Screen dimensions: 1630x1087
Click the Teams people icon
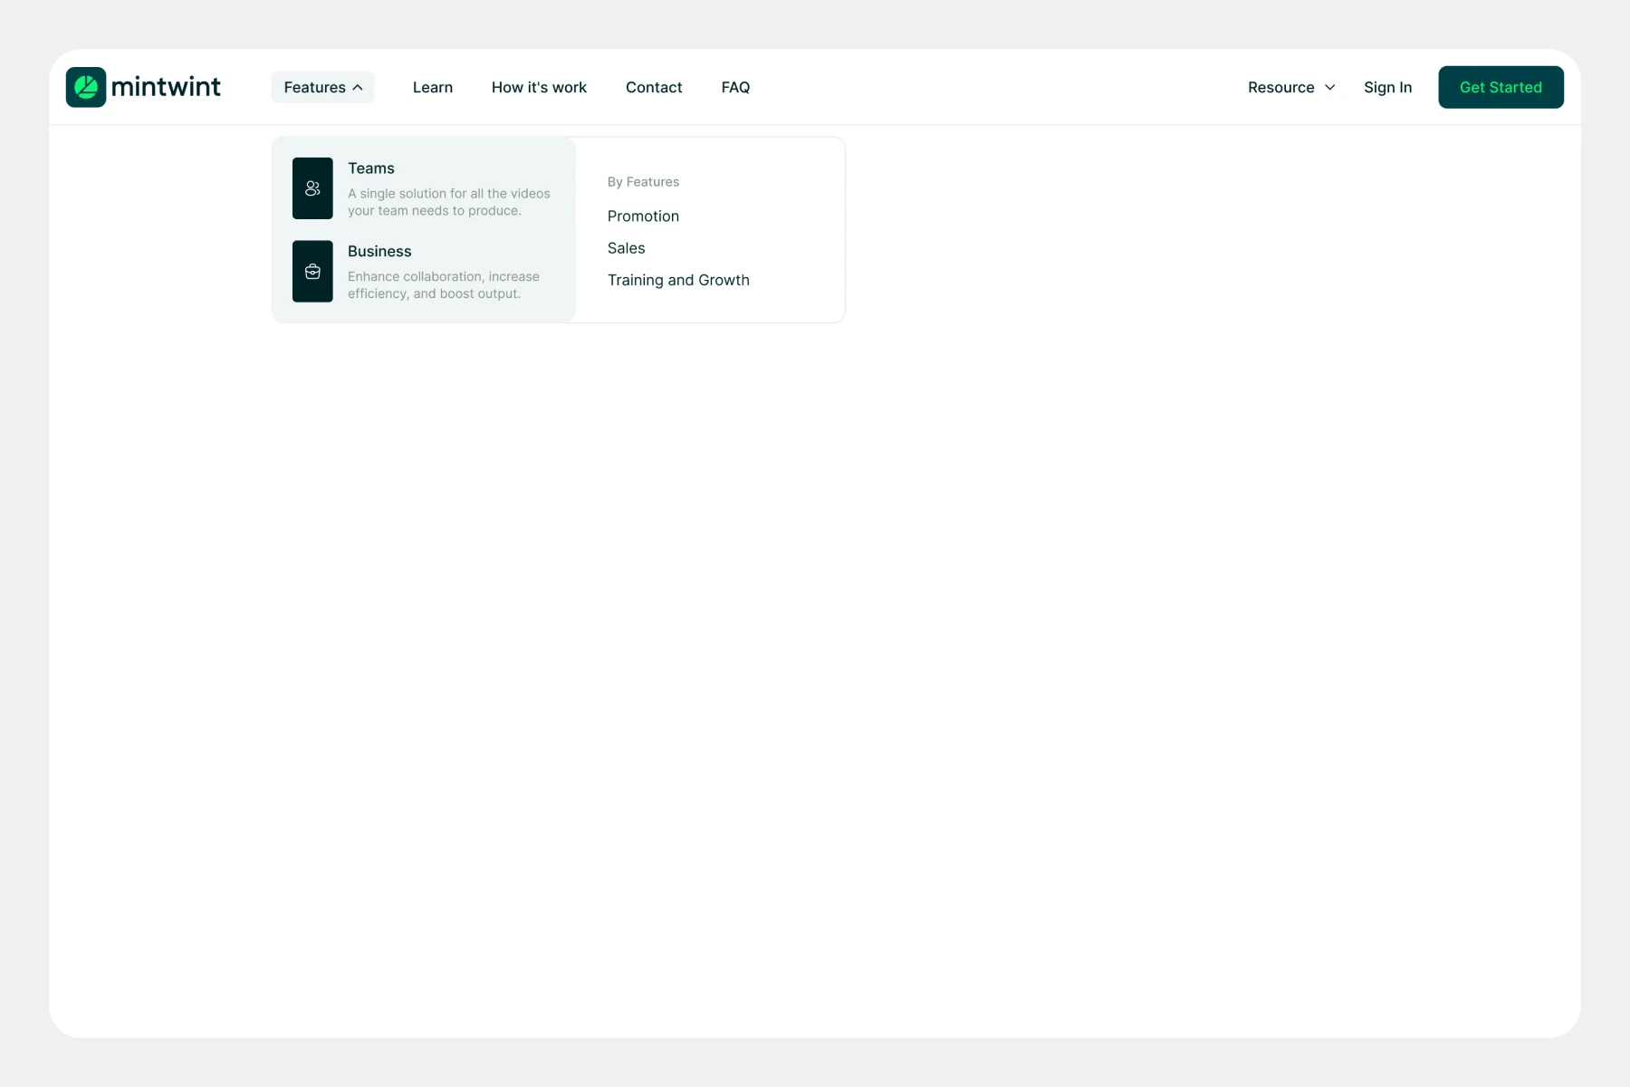coord(312,188)
